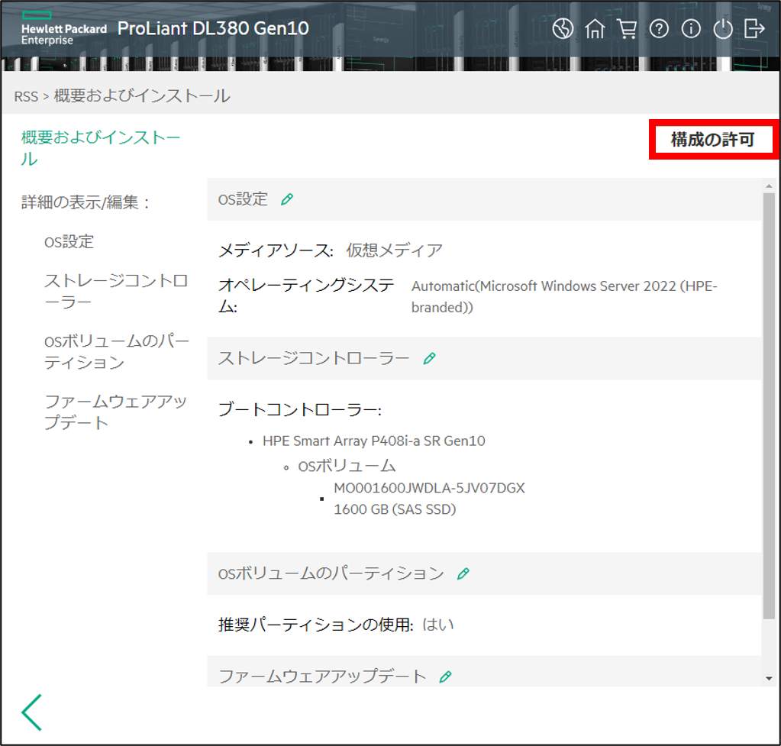Image resolution: width=781 pixels, height=746 pixels.
Task: Edit OSボリュームのパーティション pencil icon
Action: pyautogui.click(x=463, y=573)
